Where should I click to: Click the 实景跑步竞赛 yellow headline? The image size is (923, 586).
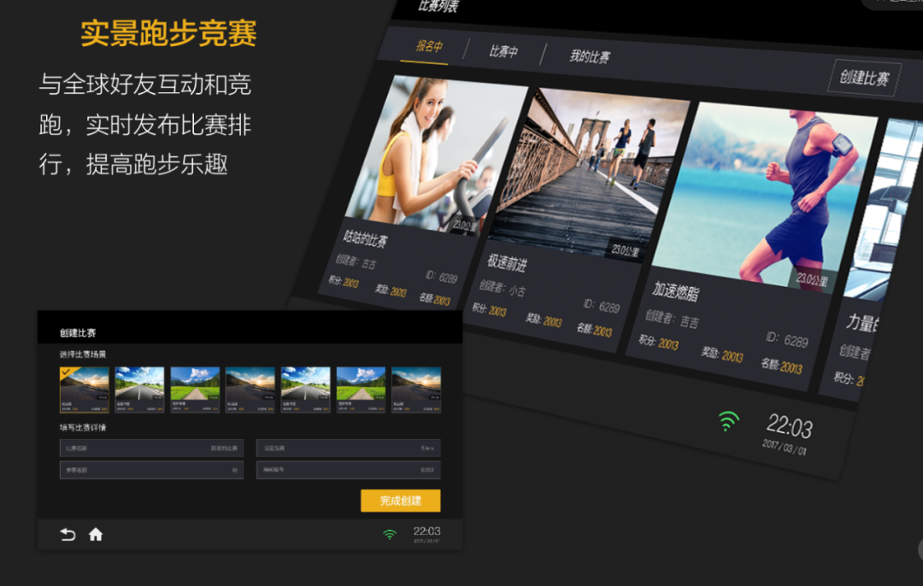click(168, 33)
